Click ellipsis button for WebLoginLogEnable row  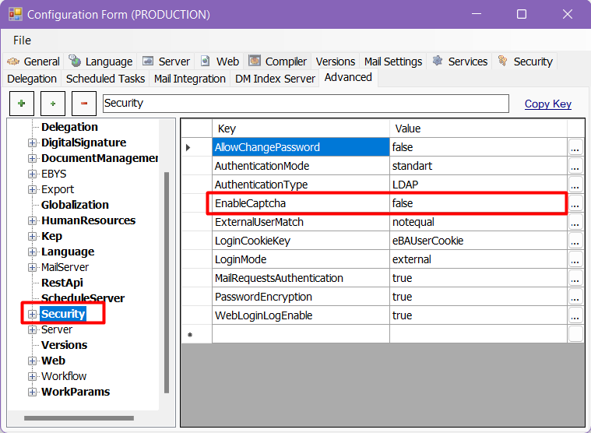click(575, 315)
